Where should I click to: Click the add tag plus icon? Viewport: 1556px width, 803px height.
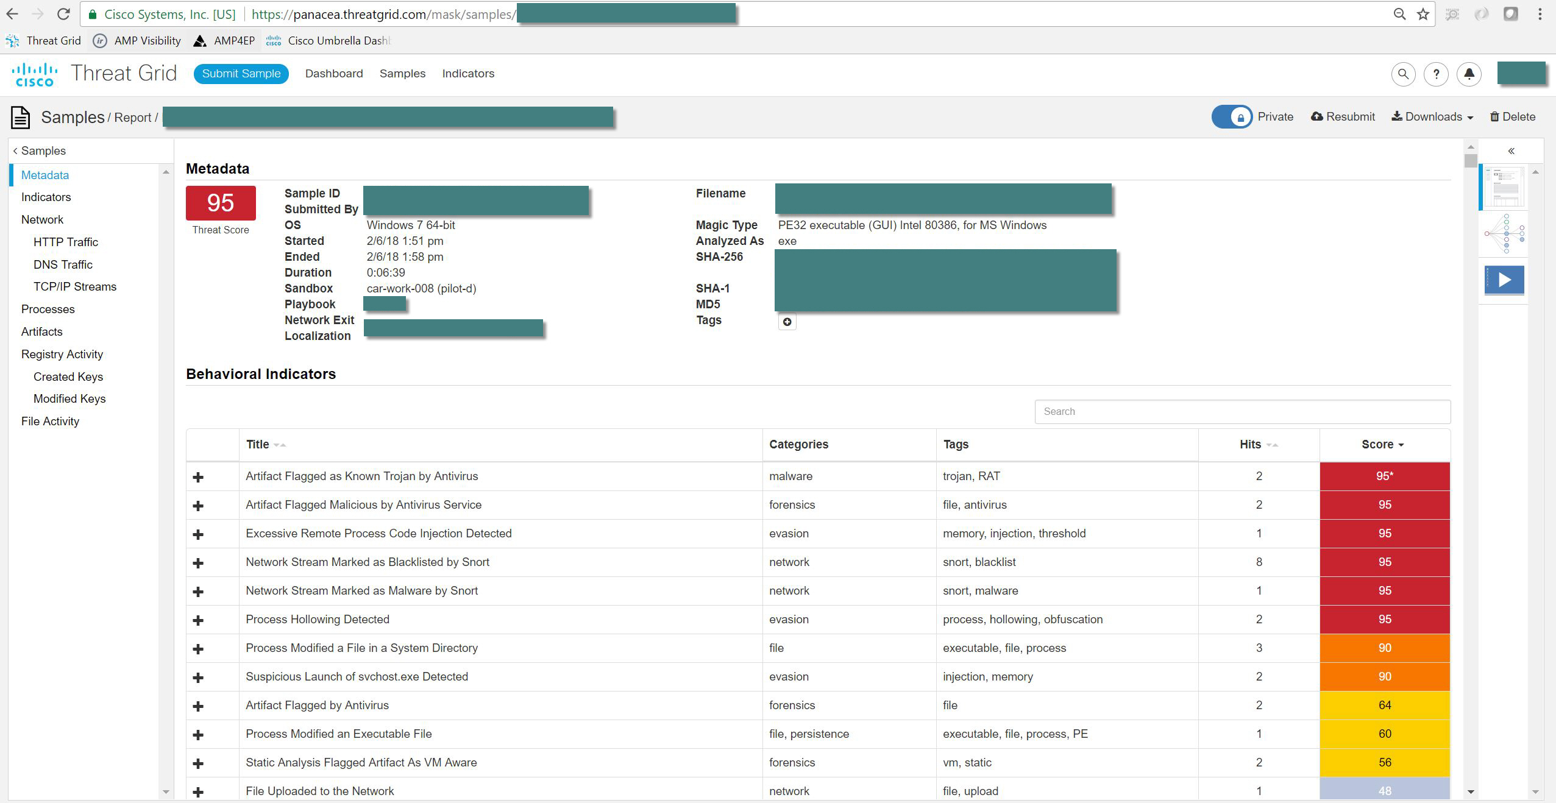tap(787, 322)
